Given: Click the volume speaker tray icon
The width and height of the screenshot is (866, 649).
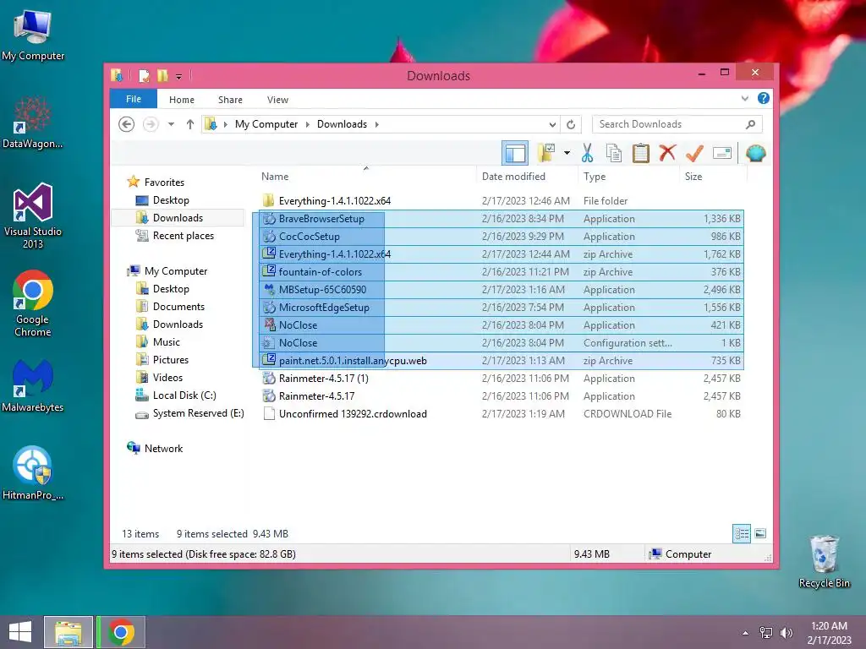Looking at the screenshot, I should point(786,633).
